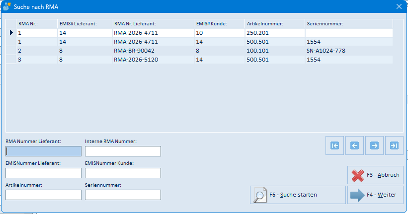Sort by Artikelnummer column header

click(x=275, y=24)
